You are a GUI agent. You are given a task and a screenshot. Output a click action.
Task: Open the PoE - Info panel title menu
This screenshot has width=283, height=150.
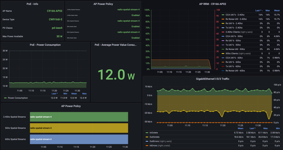point(32,4)
